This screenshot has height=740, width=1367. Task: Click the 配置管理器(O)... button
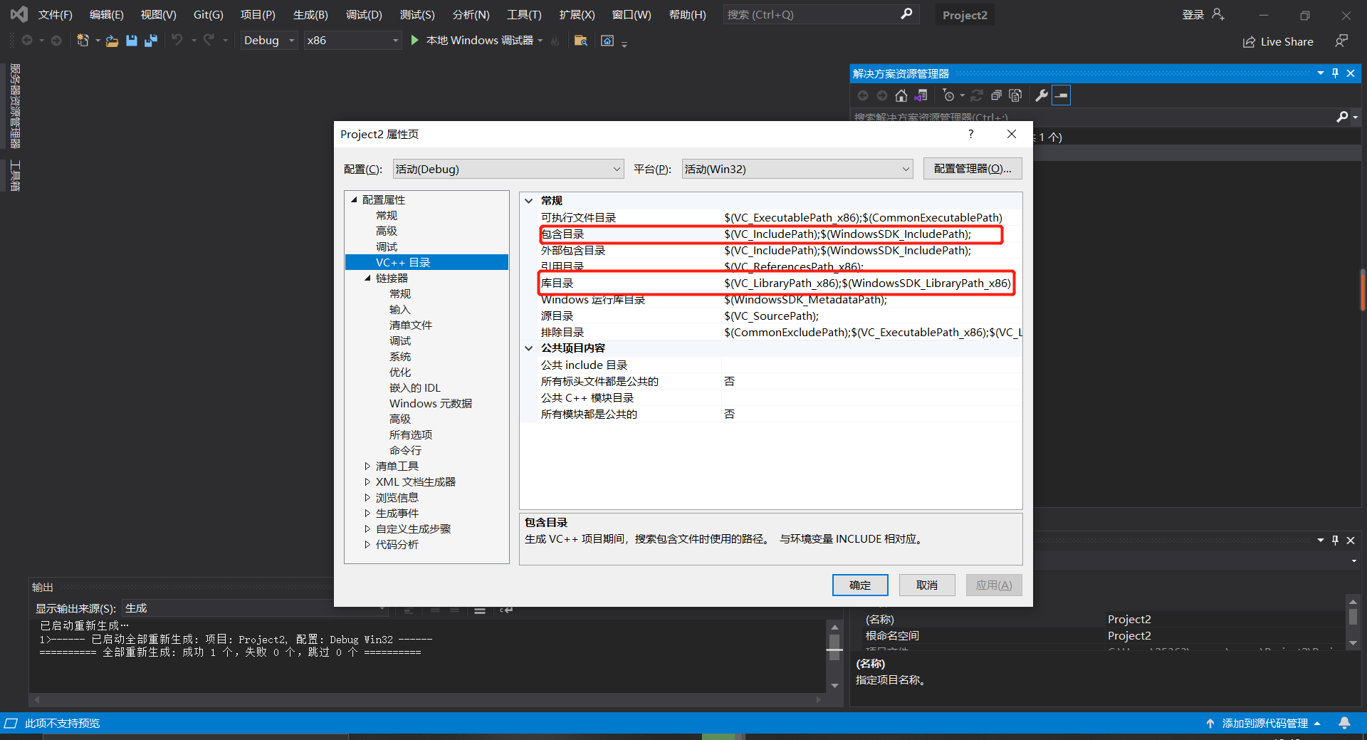coord(973,169)
